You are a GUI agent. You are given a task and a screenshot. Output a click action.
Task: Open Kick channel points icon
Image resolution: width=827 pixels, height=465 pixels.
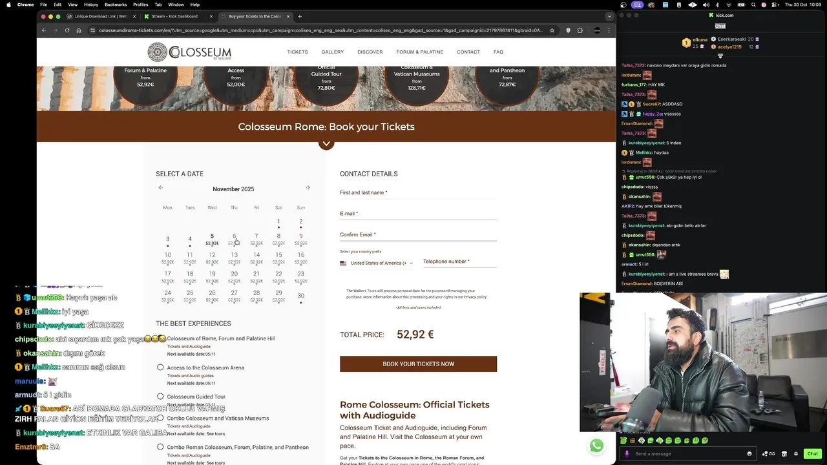768,453
